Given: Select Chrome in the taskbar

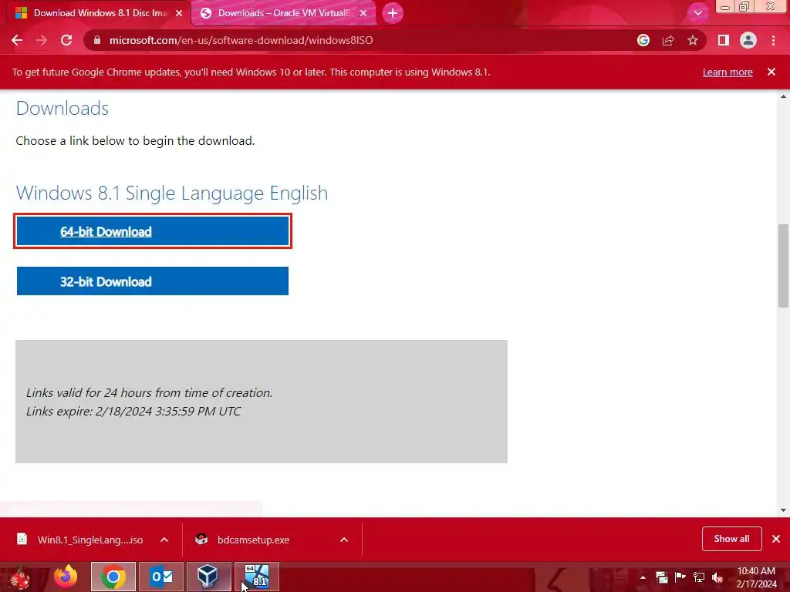Looking at the screenshot, I should [113, 577].
